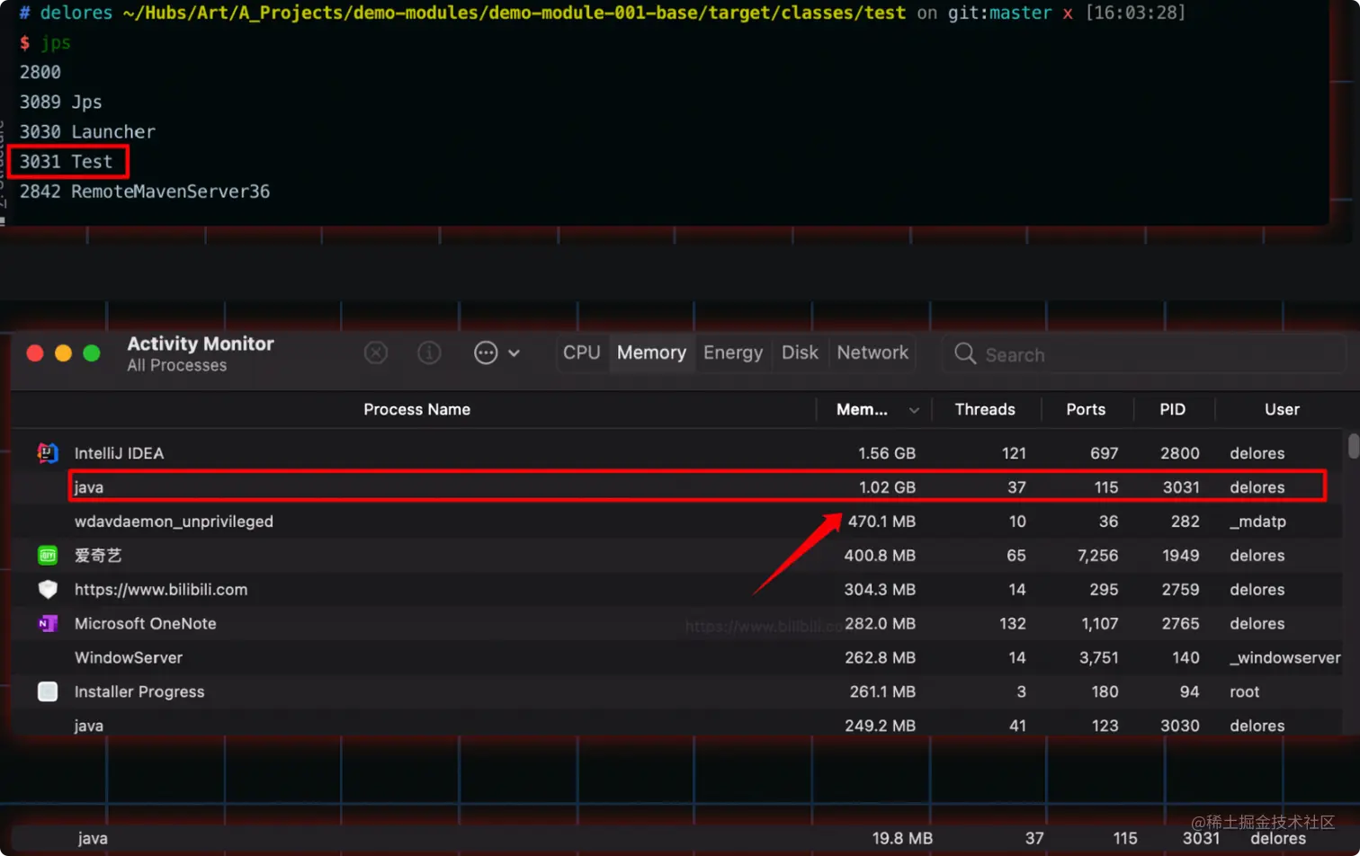Click the PID 1949 cell
The image size is (1360, 856).
(x=1181, y=556)
